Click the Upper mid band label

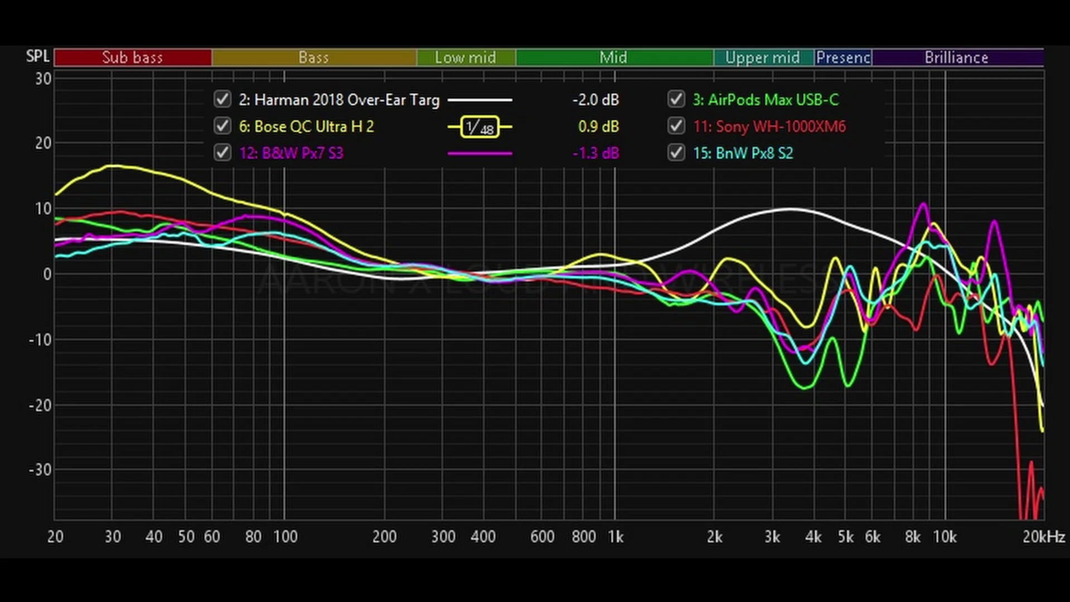pyautogui.click(x=763, y=57)
